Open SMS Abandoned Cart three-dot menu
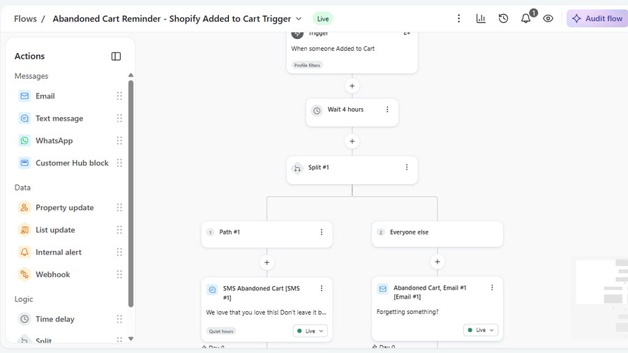The height and width of the screenshot is (353, 628). pos(321,288)
